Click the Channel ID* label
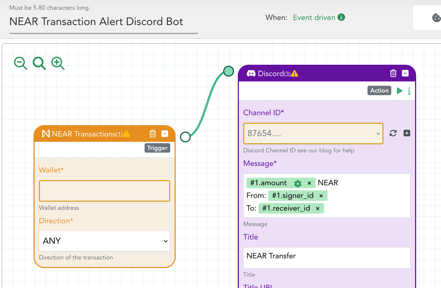The width and height of the screenshot is (441, 288). 263,112
